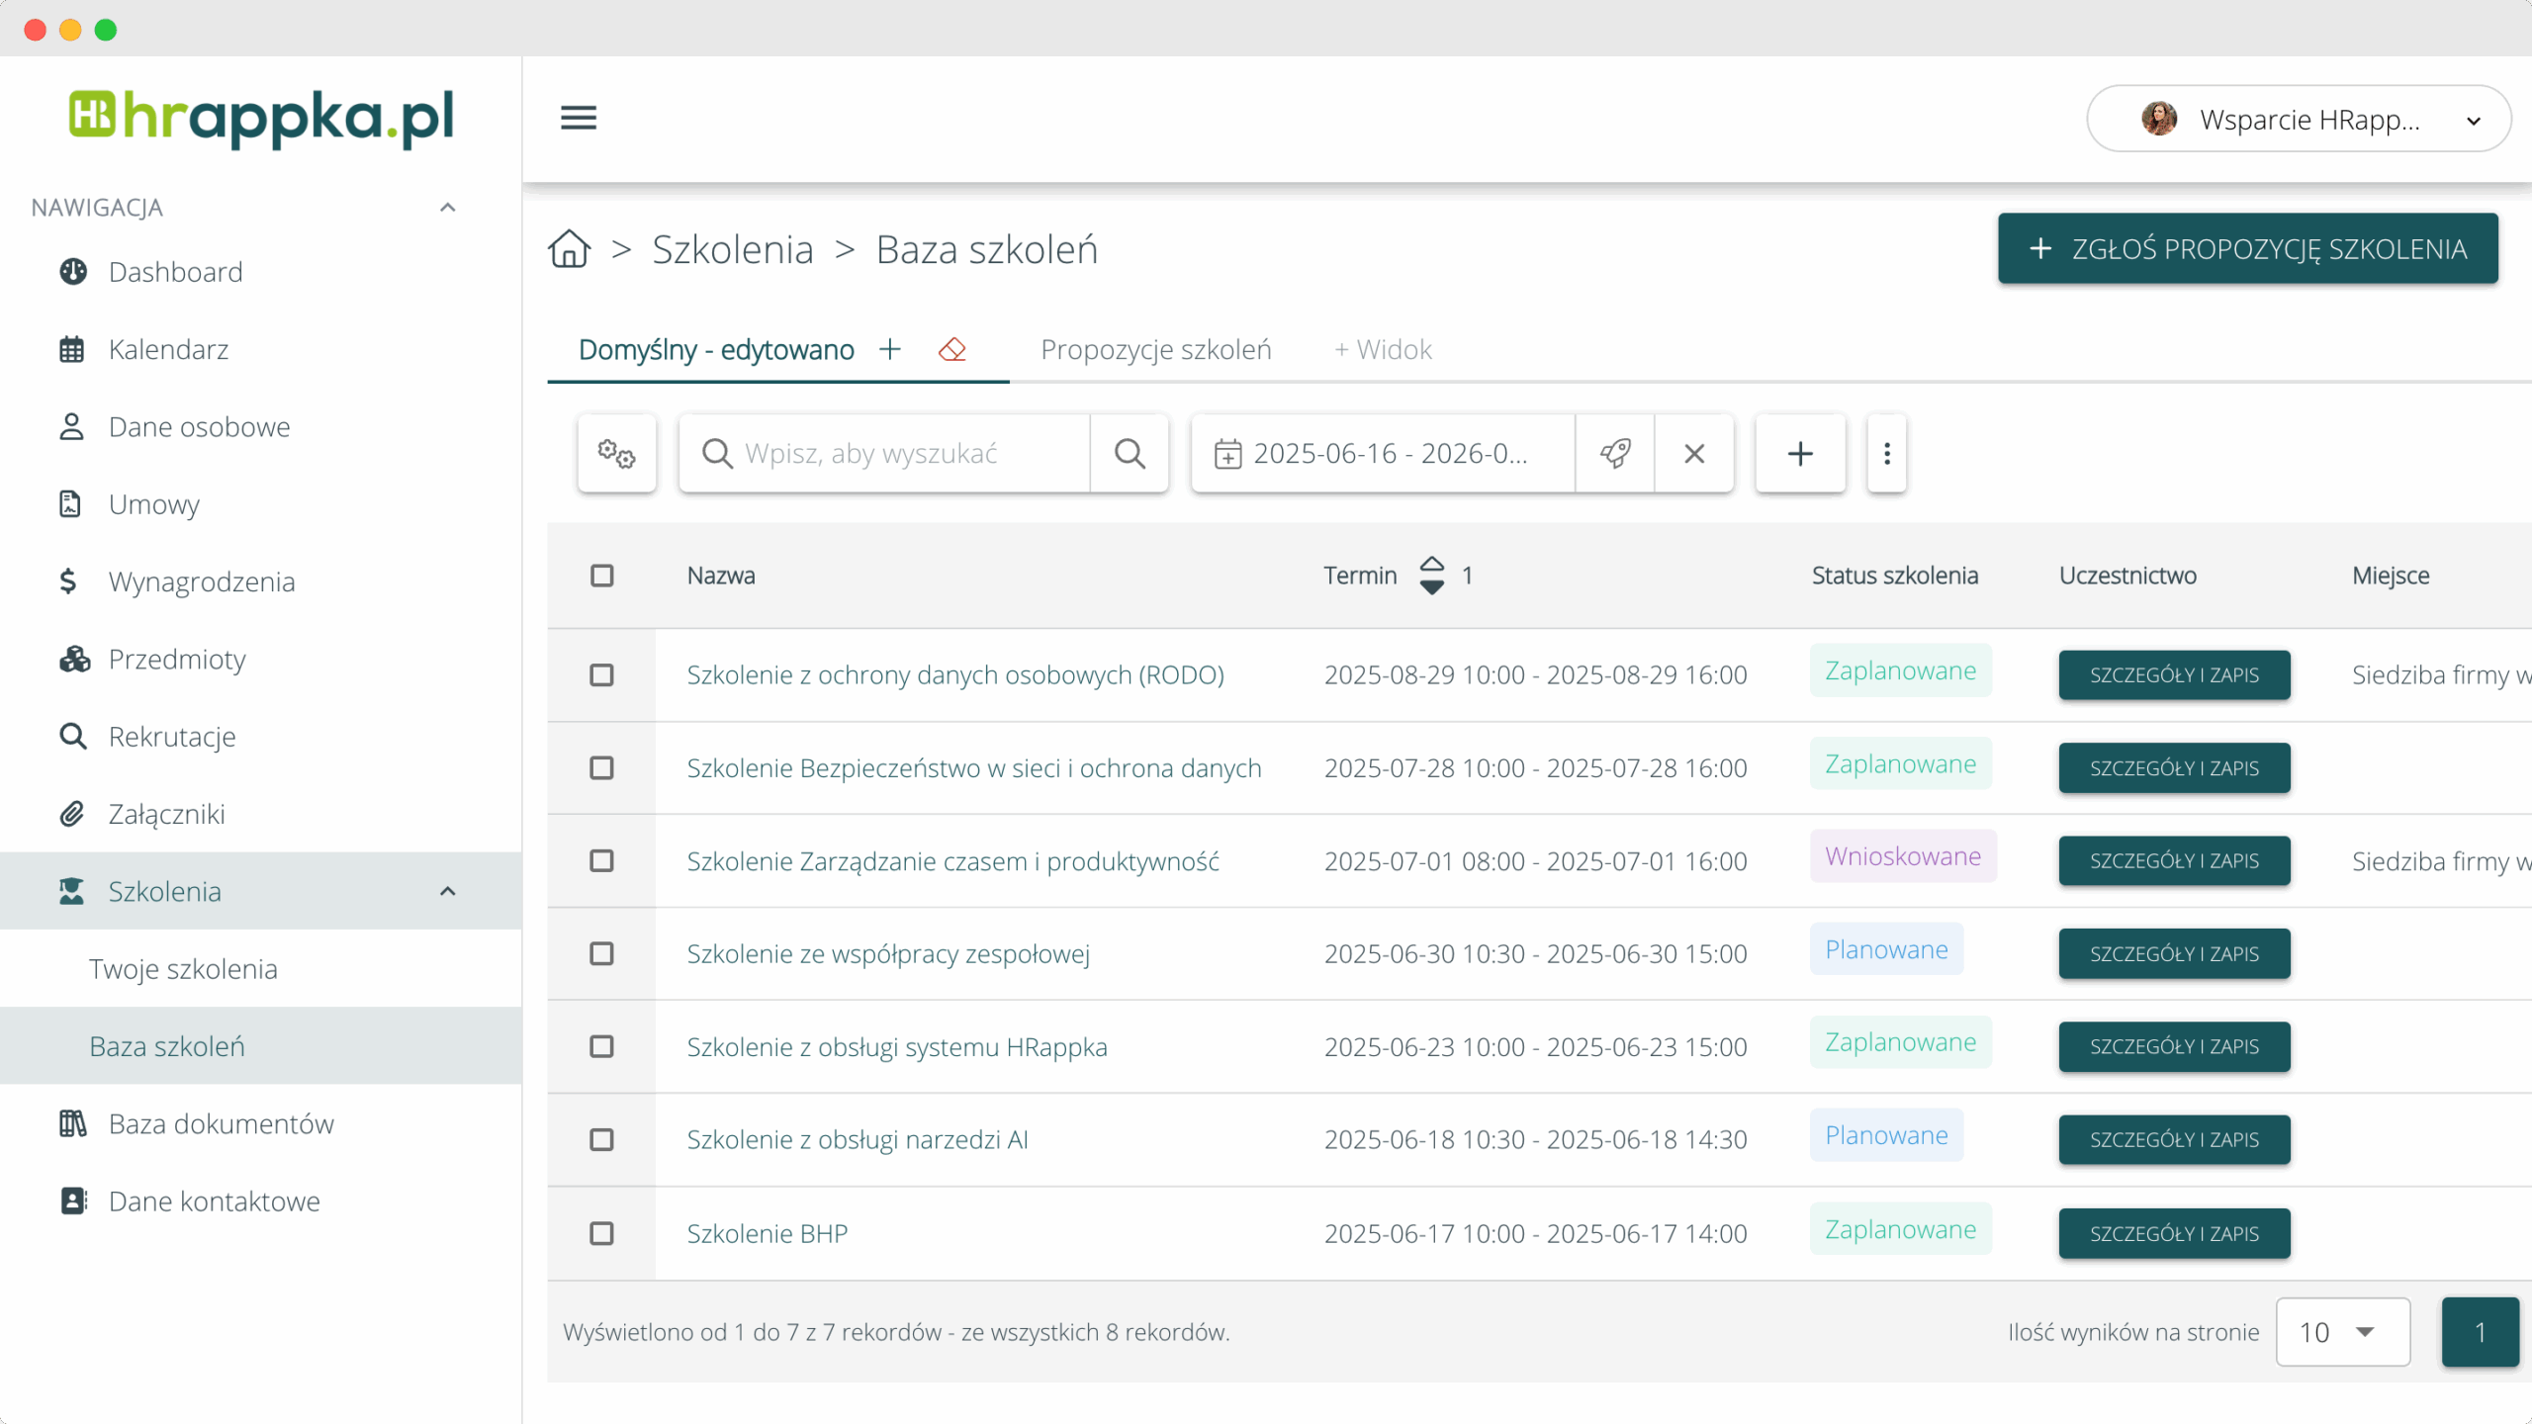Click the search magnifier button
This screenshot has height=1424, width=2532.
click(1130, 453)
